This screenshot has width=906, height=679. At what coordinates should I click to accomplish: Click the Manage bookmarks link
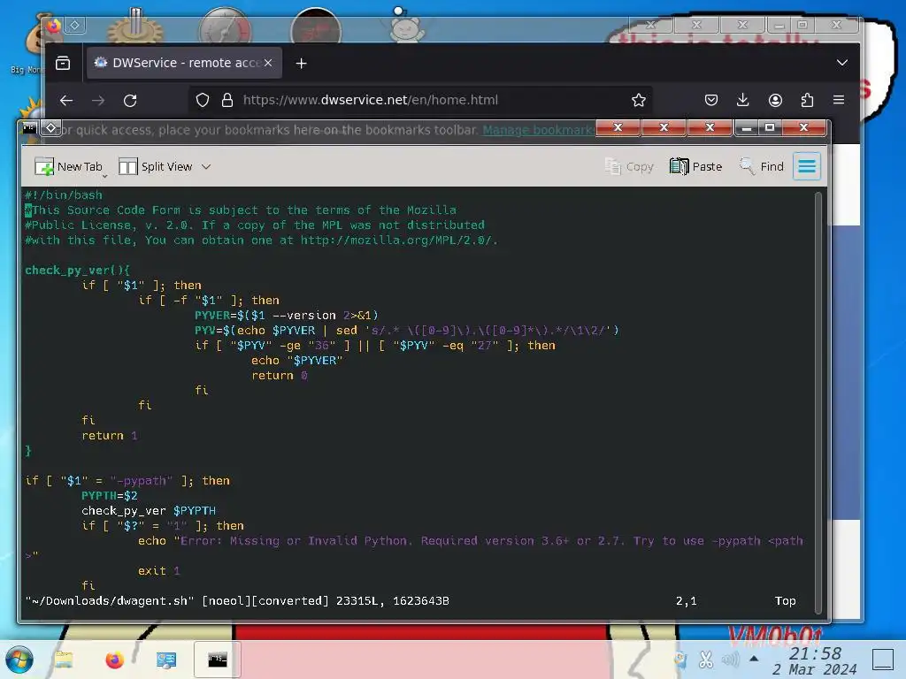(538, 131)
